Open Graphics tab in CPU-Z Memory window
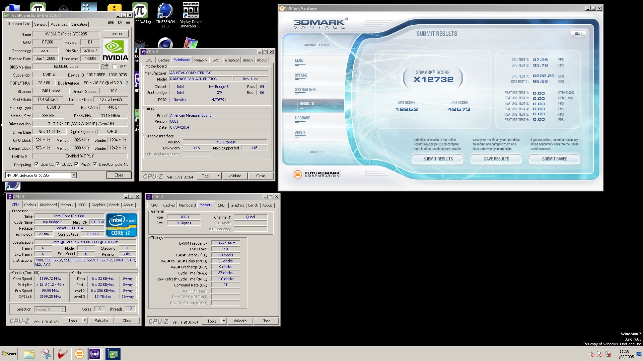 237,205
